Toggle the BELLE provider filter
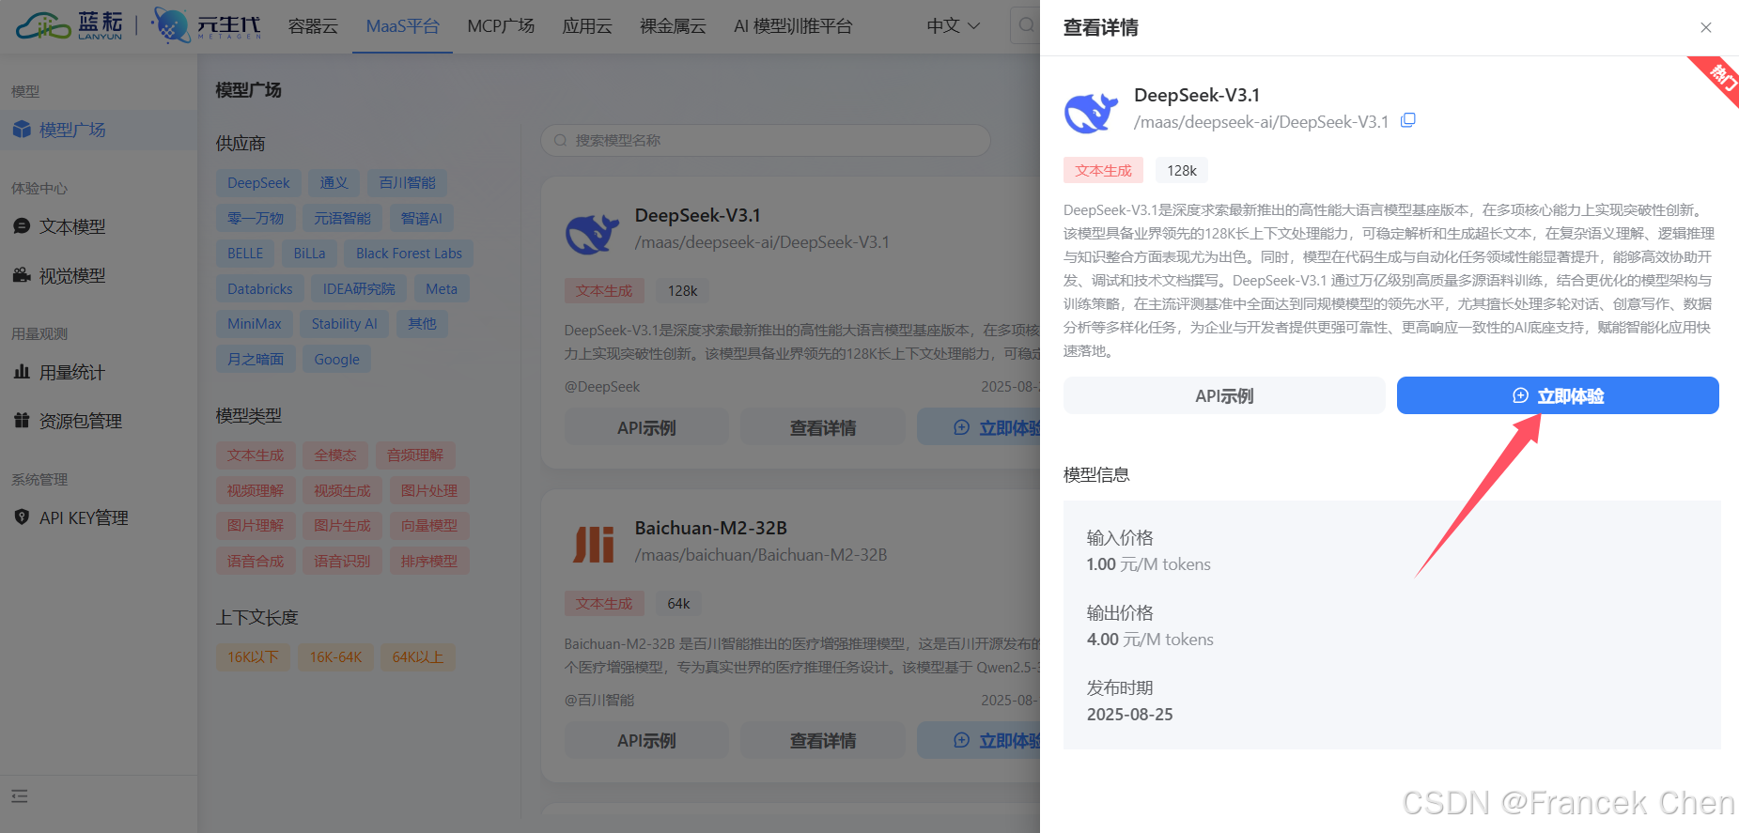Screen dimensions: 1739x833 click(x=245, y=254)
